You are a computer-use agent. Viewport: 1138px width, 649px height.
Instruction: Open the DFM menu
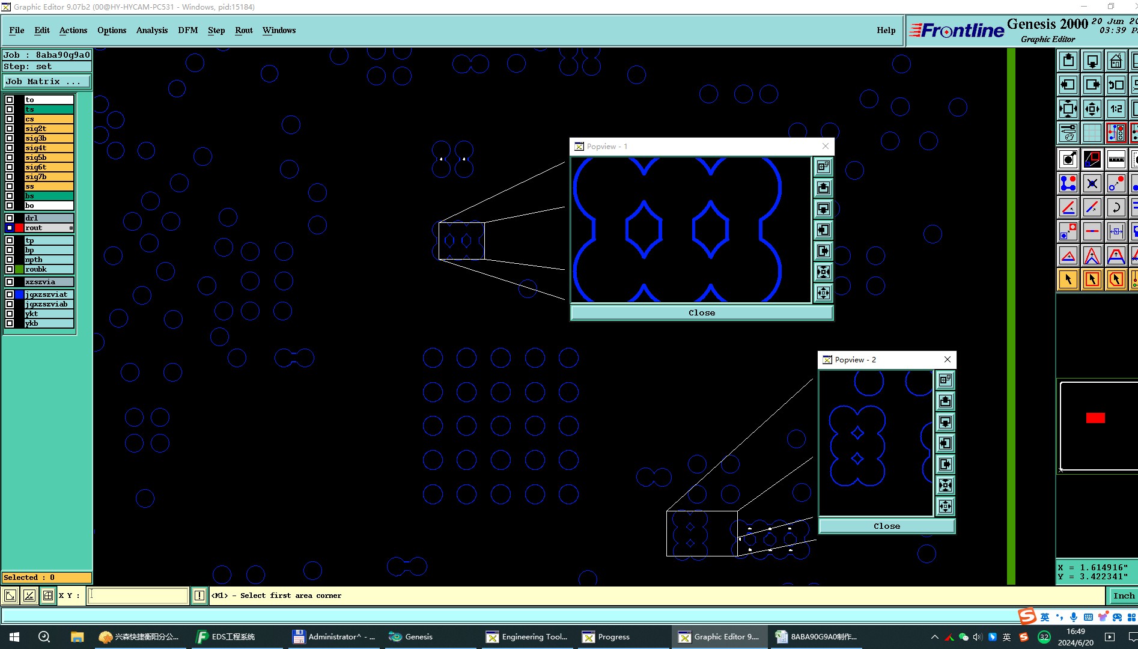click(188, 30)
